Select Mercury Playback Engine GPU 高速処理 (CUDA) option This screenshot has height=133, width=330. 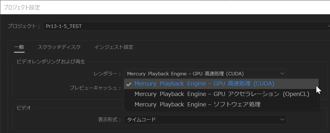(221, 84)
